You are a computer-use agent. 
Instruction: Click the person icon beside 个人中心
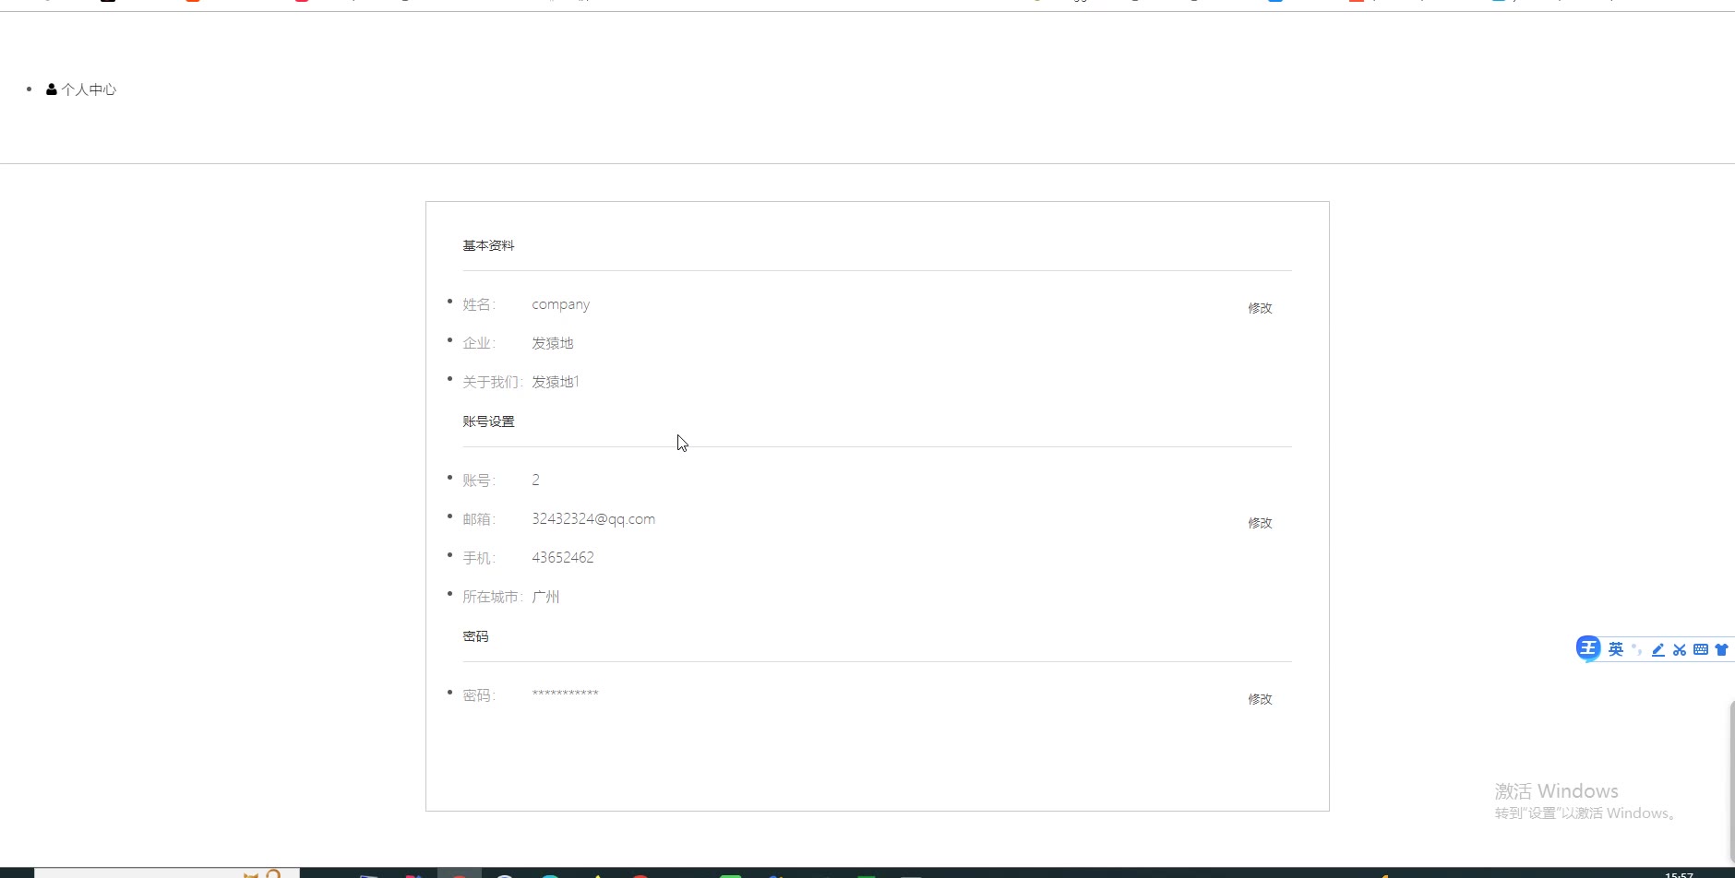[x=52, y=89]
